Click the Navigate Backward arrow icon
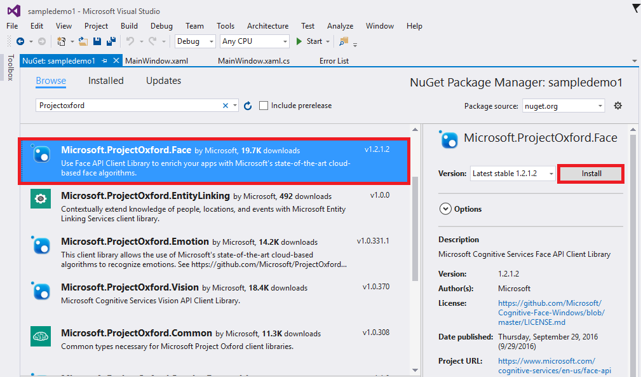 click(x=20, y=41)
